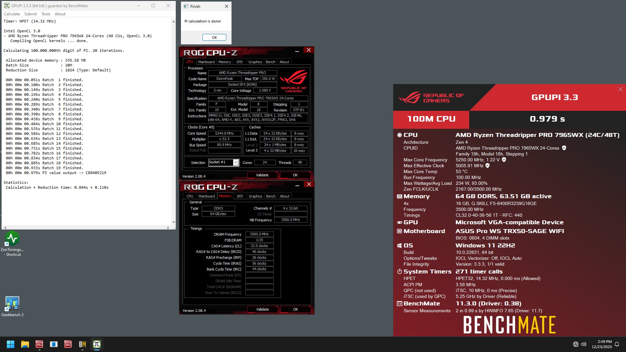Click the Core Speed 5244.8 MHz field
Image resolution: width=626 pixels, height=352 pixels.
click(x=224, y=133)
